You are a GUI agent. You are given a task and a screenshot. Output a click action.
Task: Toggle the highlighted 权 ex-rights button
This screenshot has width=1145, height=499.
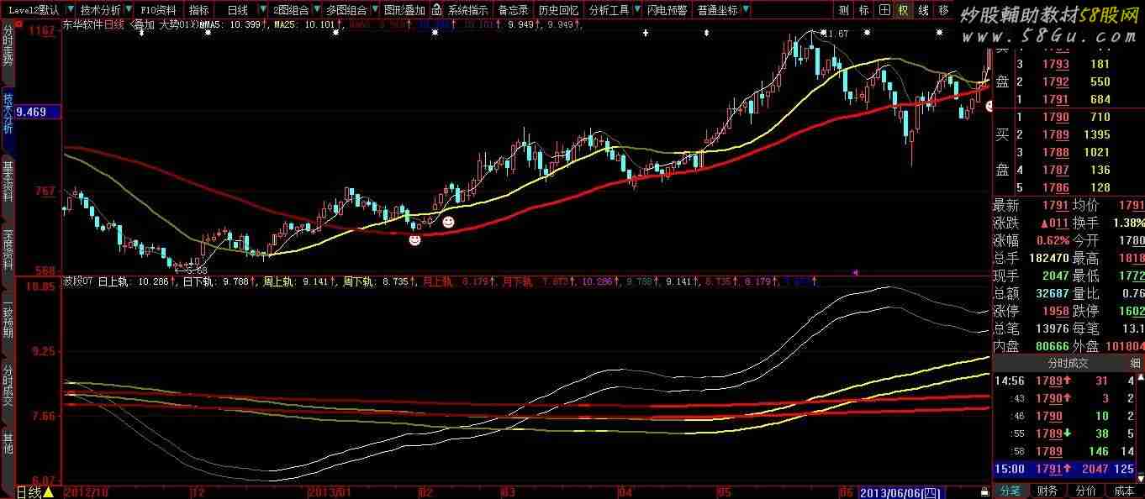tap(903, 10)
